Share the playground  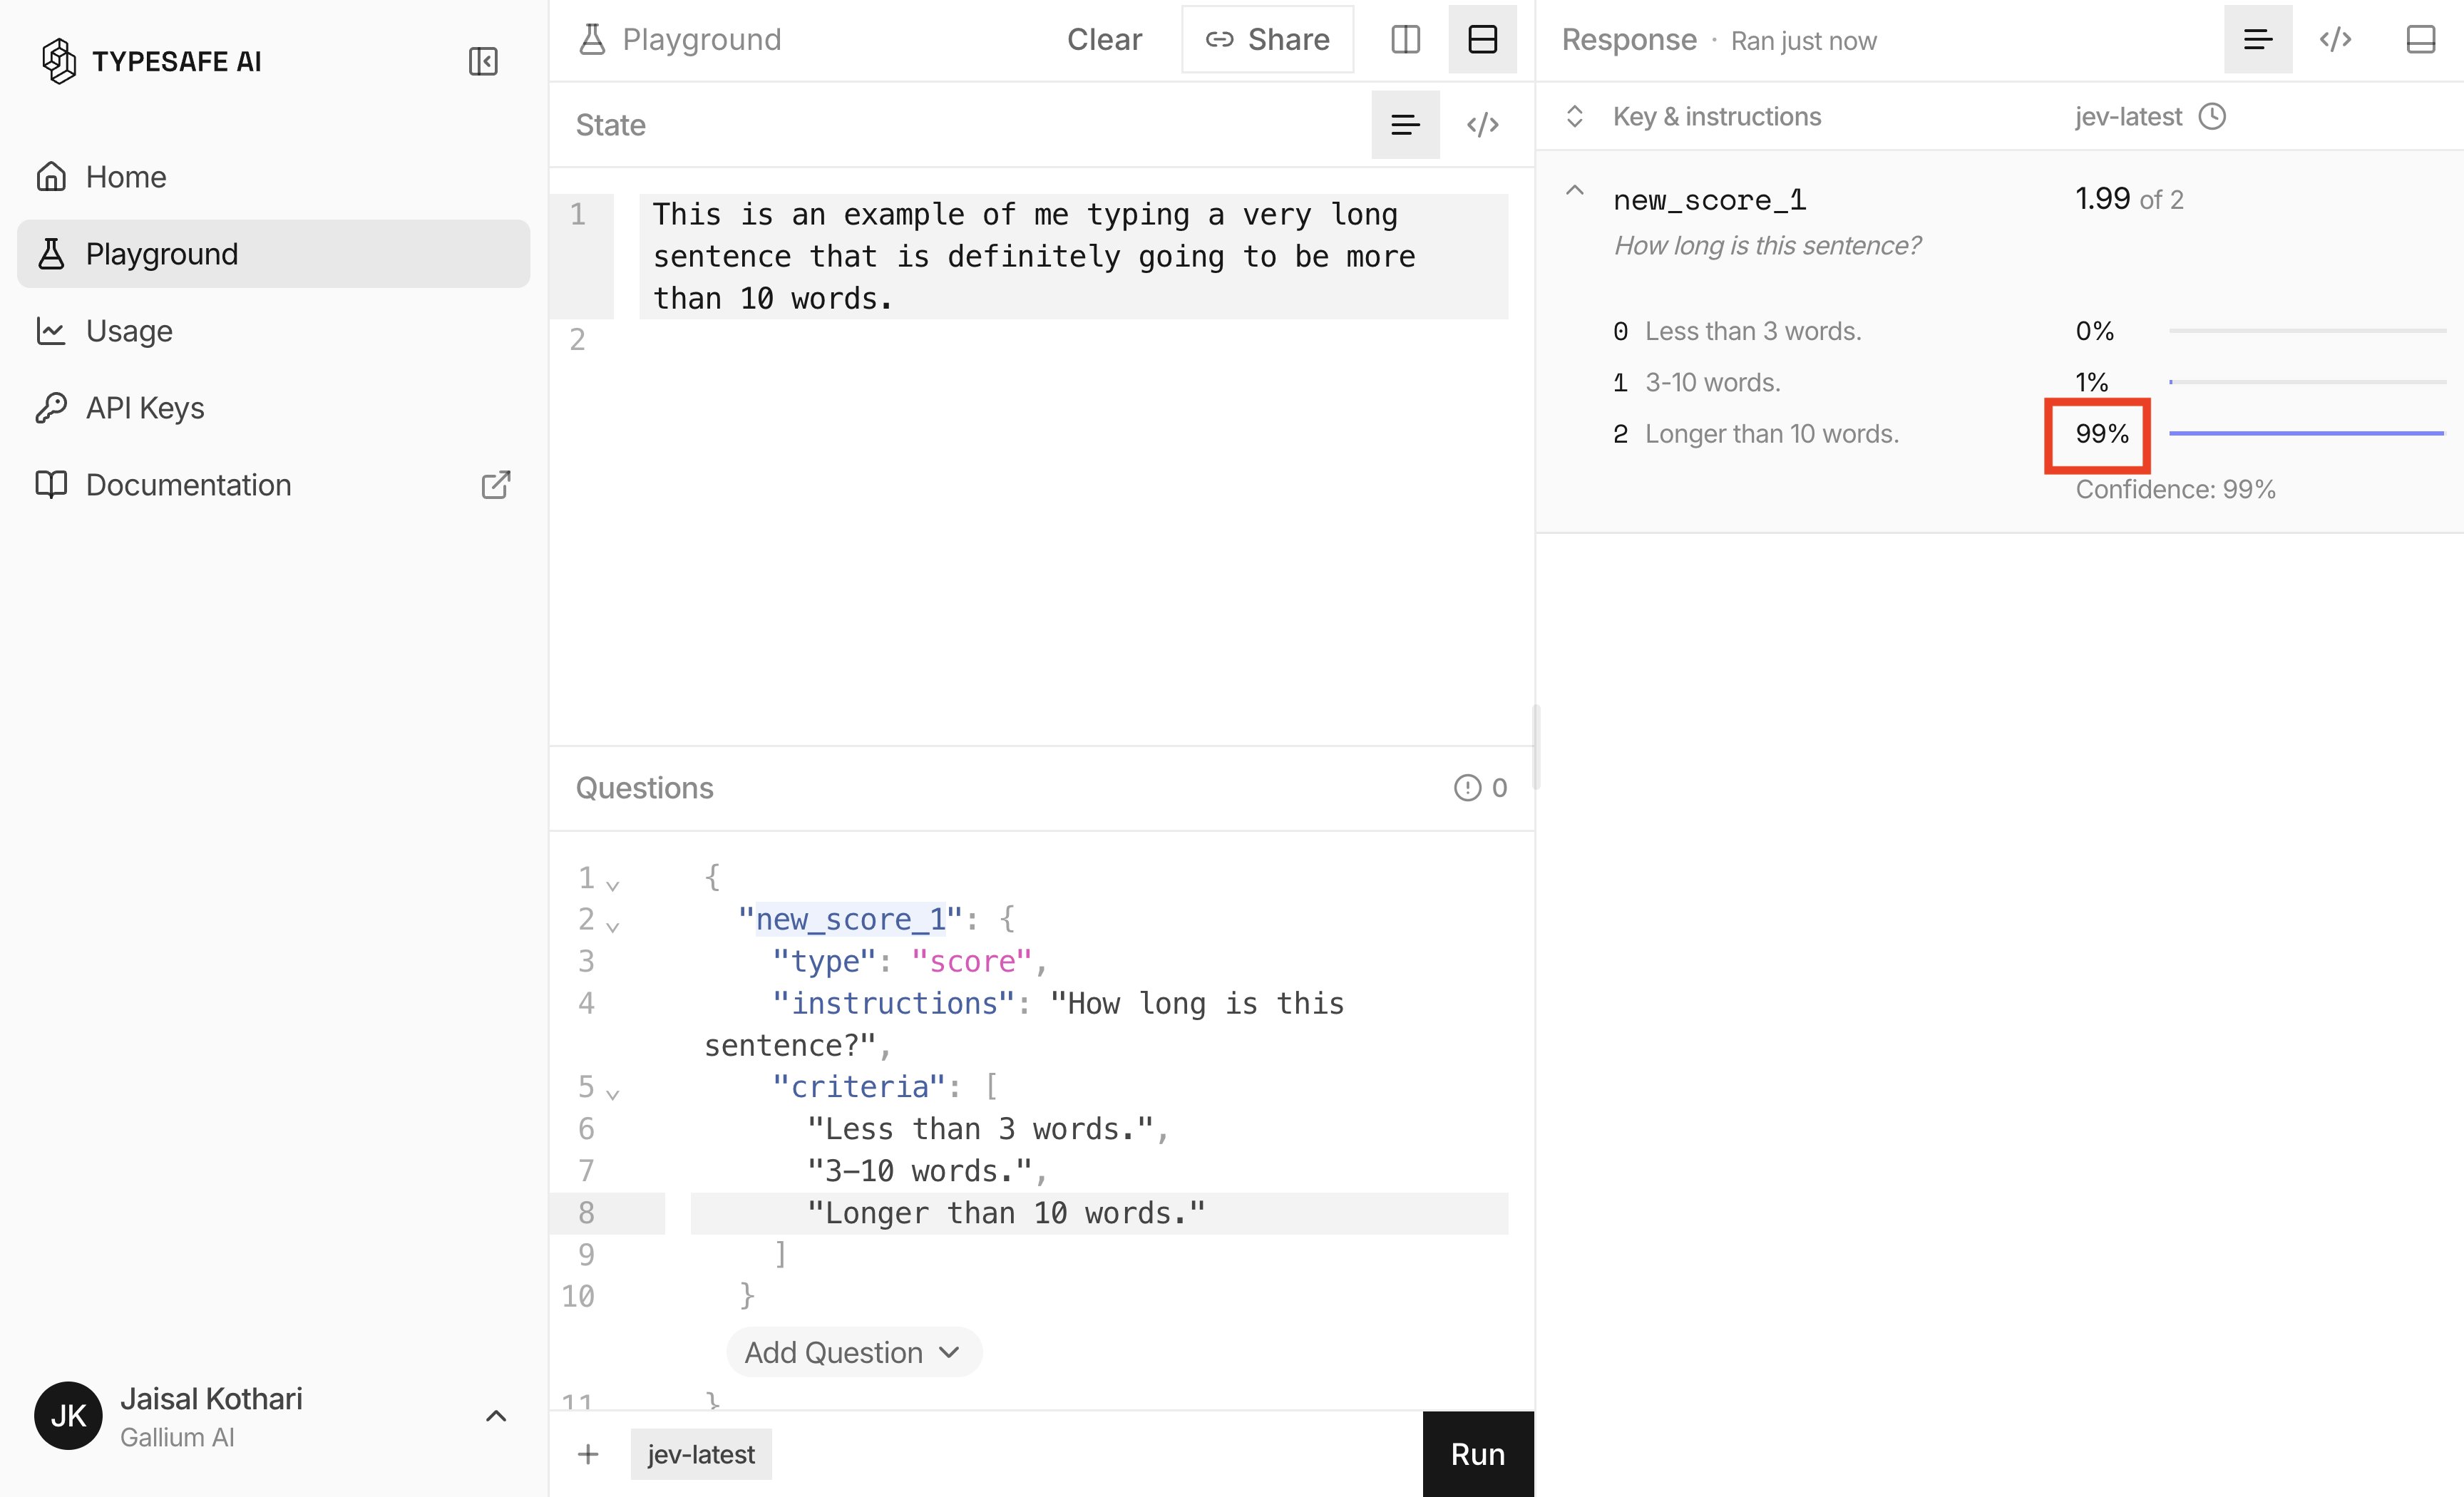point(1267,39)
